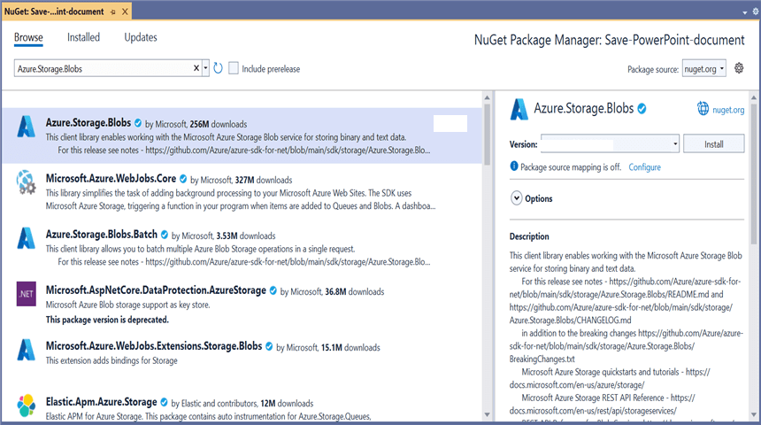Screen dimensions: 761x425
Task: Open window options gear at top right
Action: pos(756,12)
